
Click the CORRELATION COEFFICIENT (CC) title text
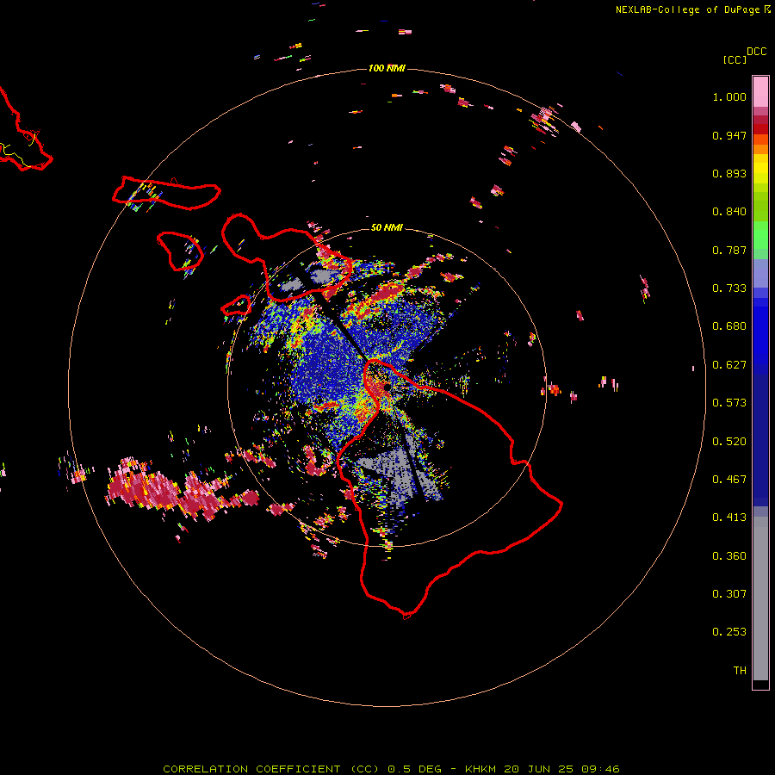coord(271,769)
